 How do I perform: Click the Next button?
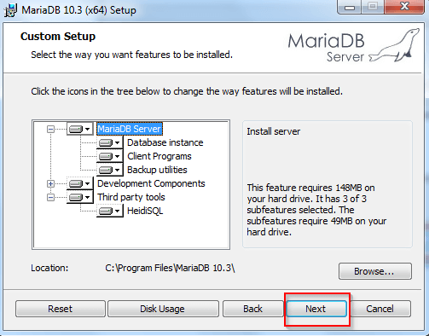[x=316, y=309]
